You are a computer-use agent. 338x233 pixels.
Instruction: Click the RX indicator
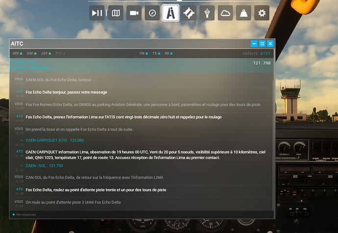tap(169, 53)
